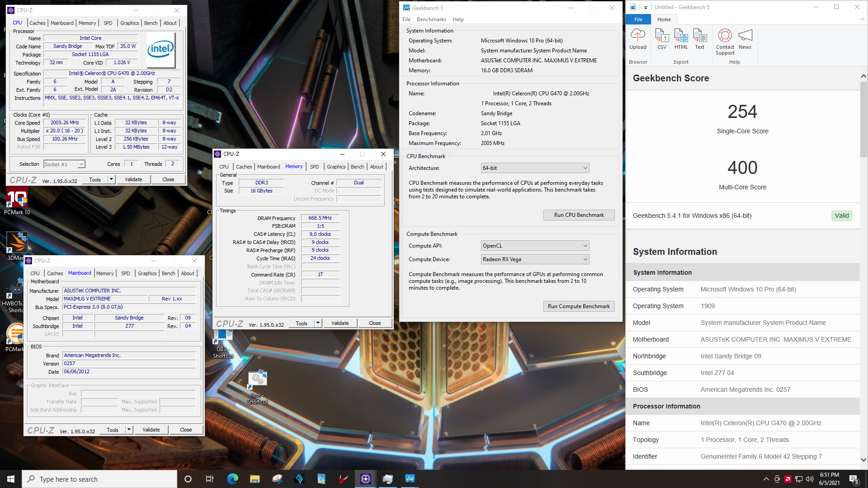The image size is (868, 488).
Task: Export results as CSV
Action: [662, 39]
